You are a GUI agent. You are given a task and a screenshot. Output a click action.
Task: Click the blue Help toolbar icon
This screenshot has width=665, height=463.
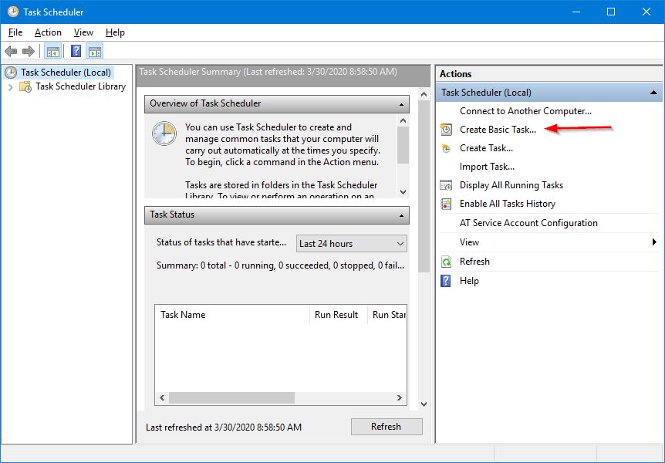click(76, 52)
